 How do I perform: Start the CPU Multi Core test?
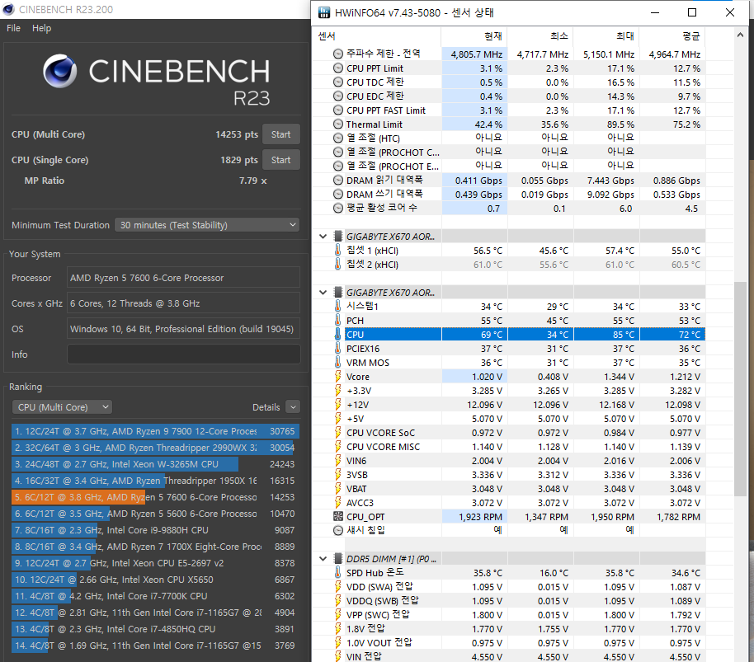tap(280, 134)
